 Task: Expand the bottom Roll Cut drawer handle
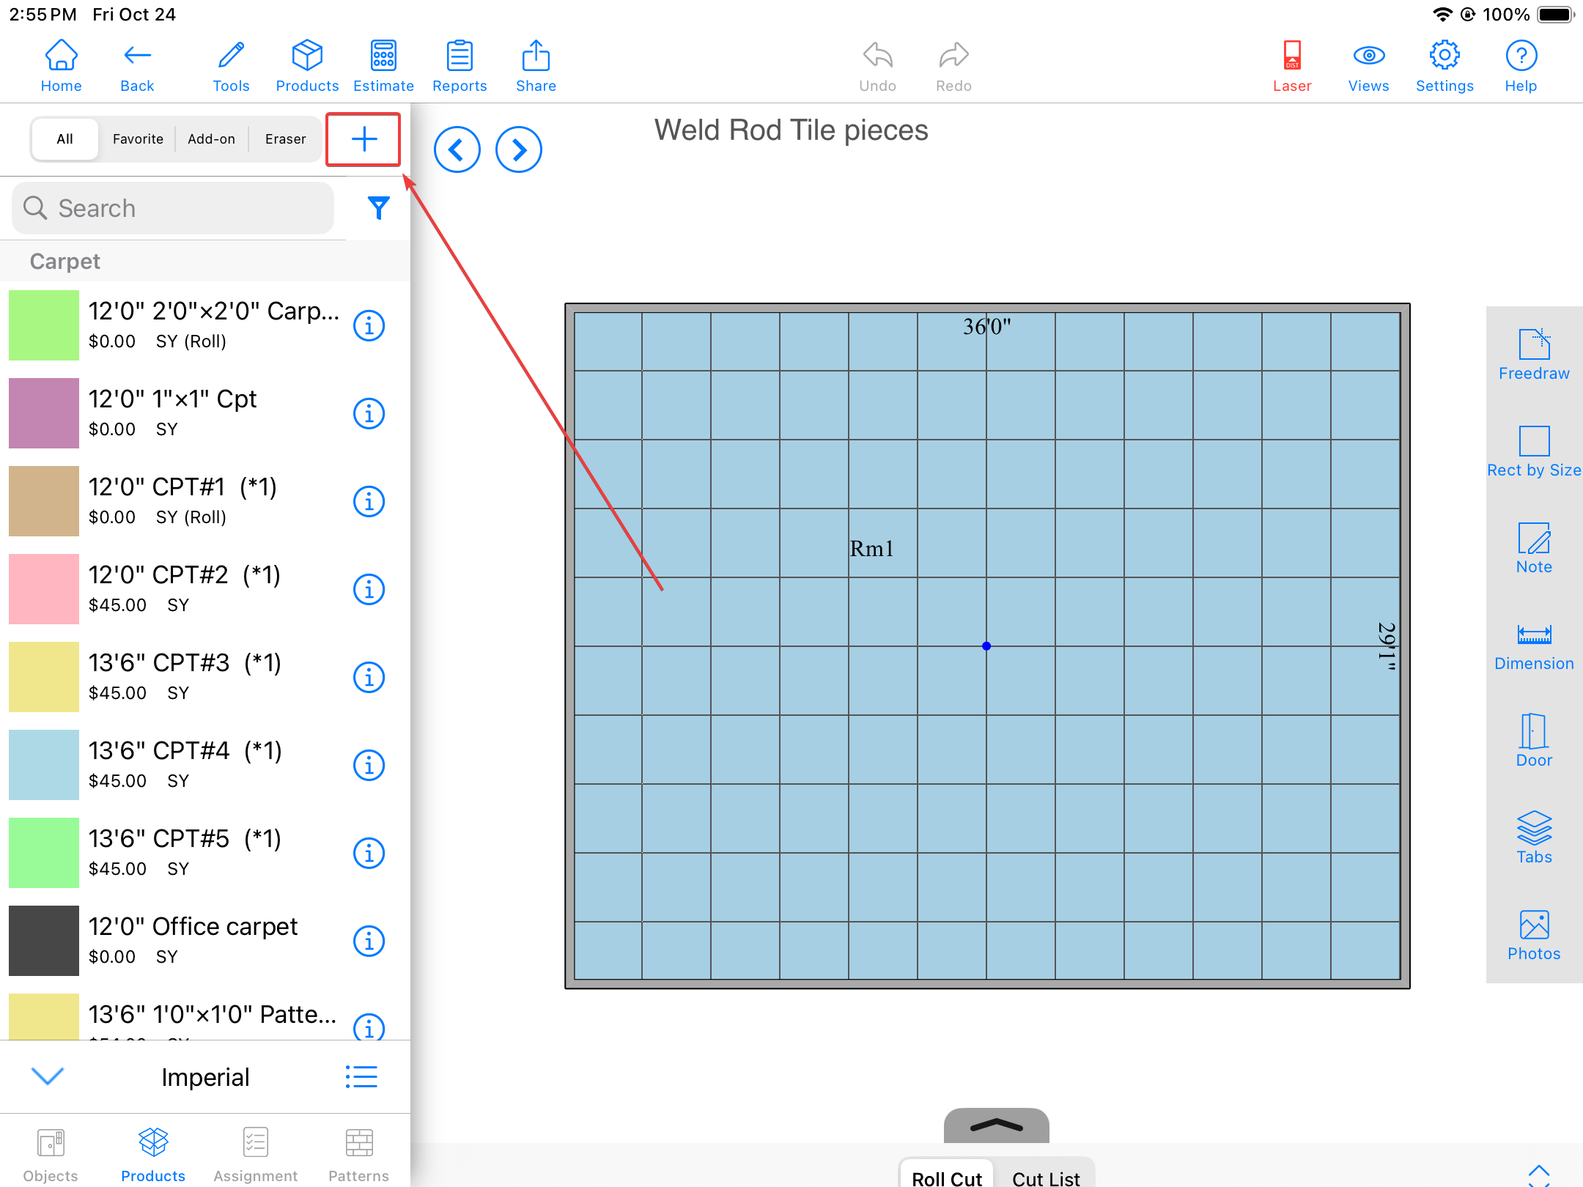point(996,1125)
